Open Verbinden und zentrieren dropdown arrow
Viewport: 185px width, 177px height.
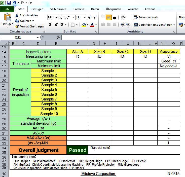174,25
